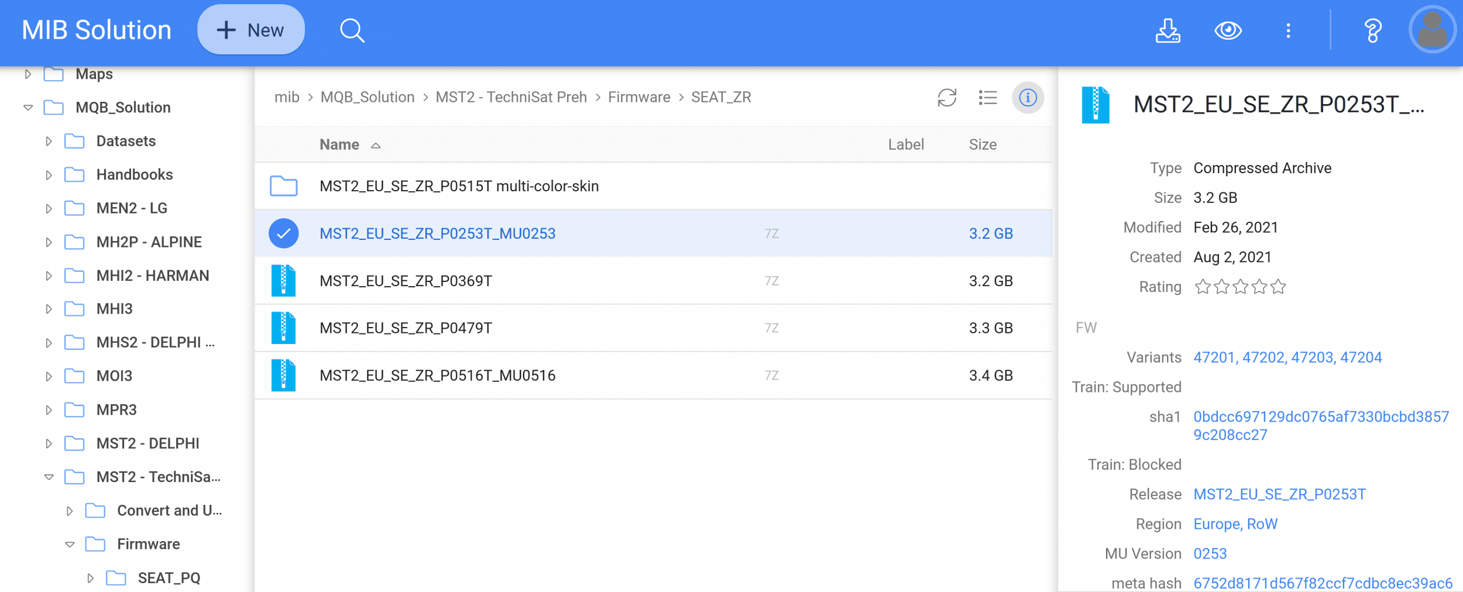This screenshot has width=1463, height=592.
Task: Collapse the MQB_Solution folder tree
Action: point(28,108)
